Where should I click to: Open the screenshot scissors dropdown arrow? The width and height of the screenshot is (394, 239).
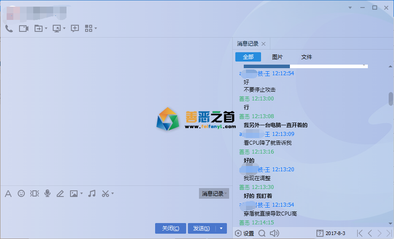pyautogui.click(x=113, y=193)
